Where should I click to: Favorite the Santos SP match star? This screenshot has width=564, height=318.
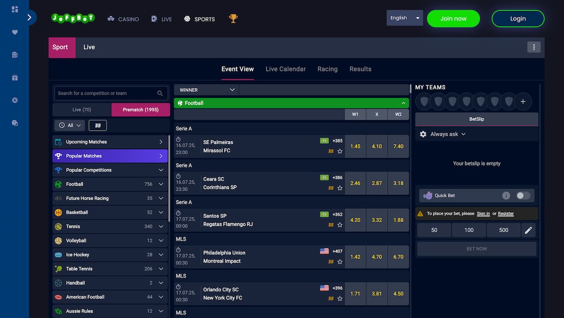click(340, 225)
